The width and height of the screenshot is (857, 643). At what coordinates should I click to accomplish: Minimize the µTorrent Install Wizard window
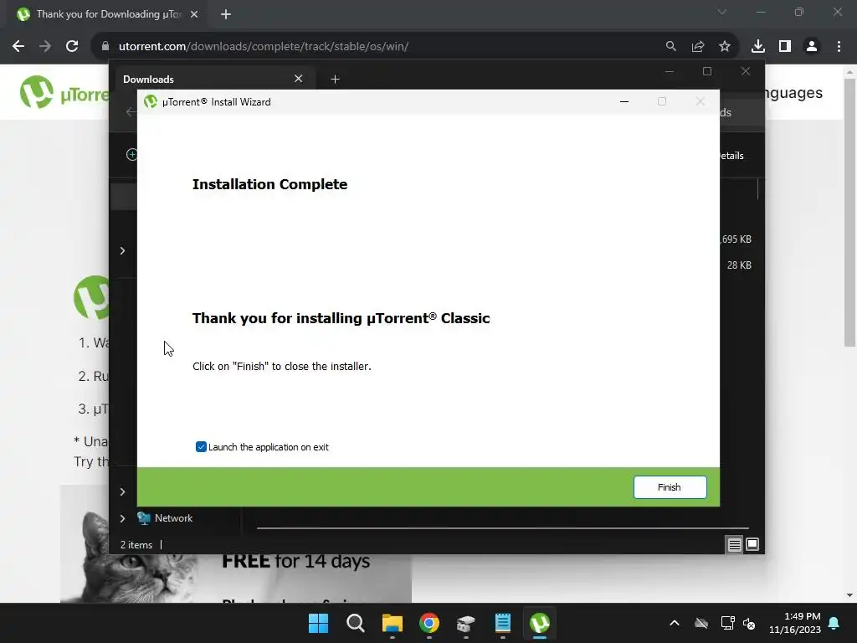624,101
